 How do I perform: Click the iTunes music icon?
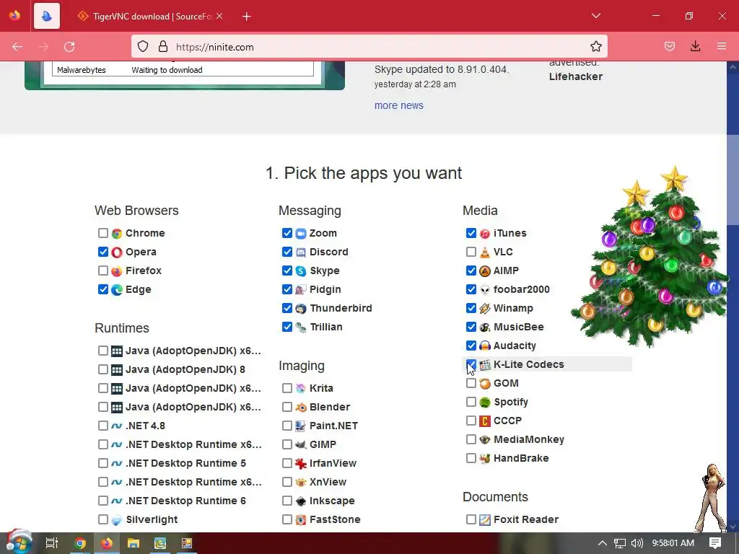pyautogui.click(x=485, y=233)
